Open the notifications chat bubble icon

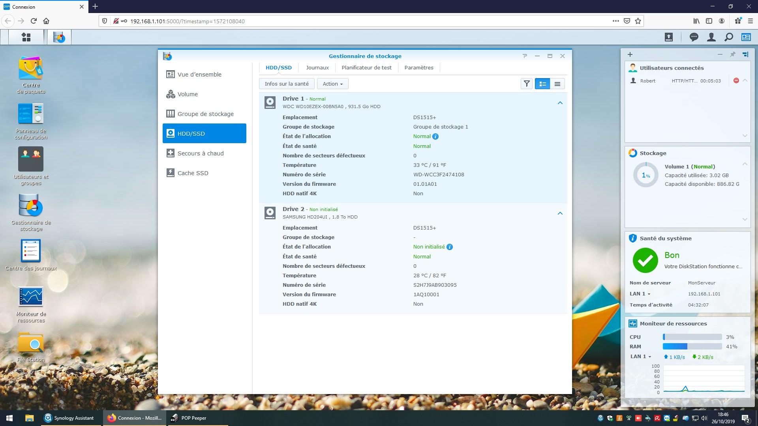(694, 37)
